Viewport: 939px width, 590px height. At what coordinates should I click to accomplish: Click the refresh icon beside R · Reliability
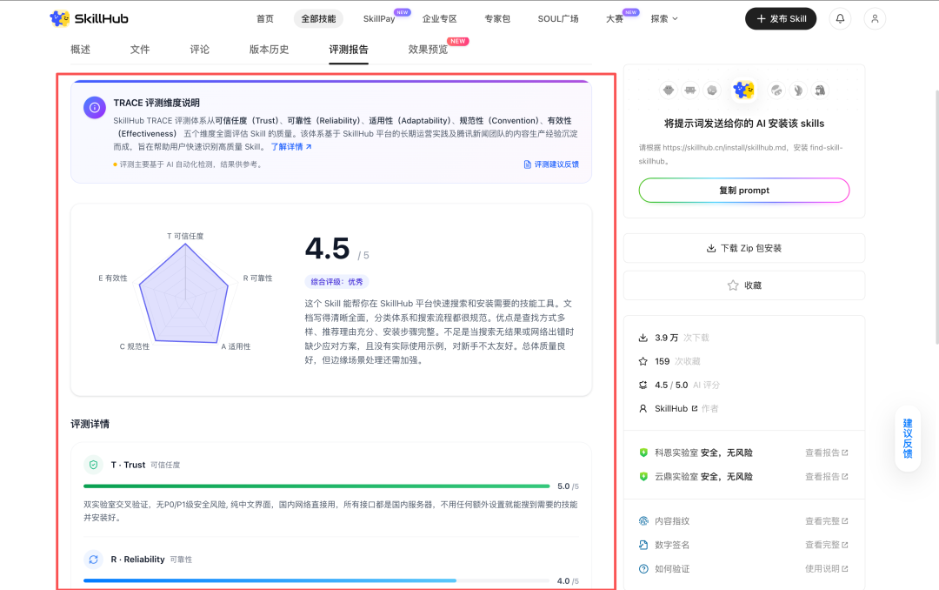point(93,560)
